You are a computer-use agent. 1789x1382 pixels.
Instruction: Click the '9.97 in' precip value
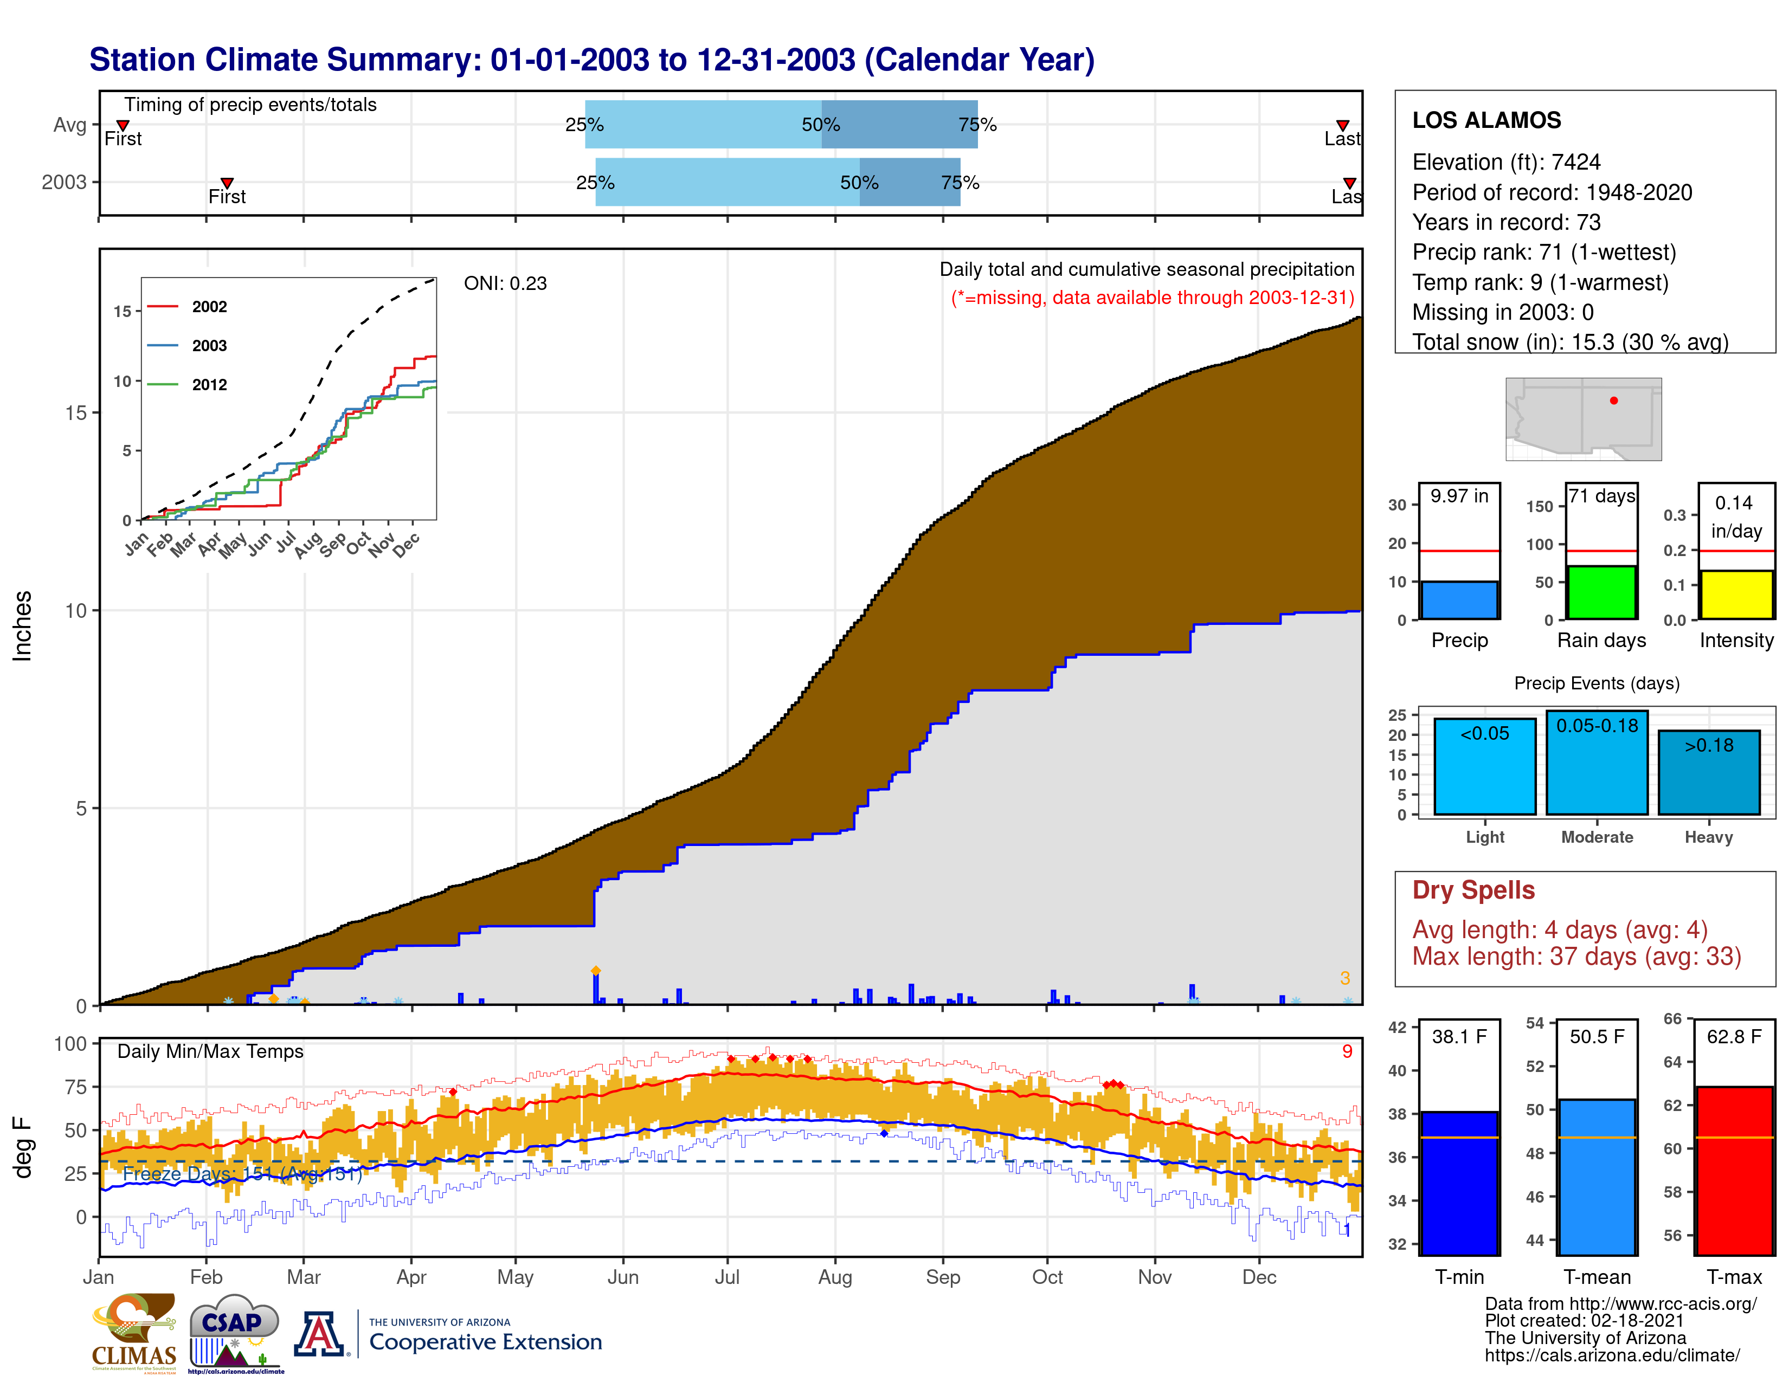tap(1460, 496)
